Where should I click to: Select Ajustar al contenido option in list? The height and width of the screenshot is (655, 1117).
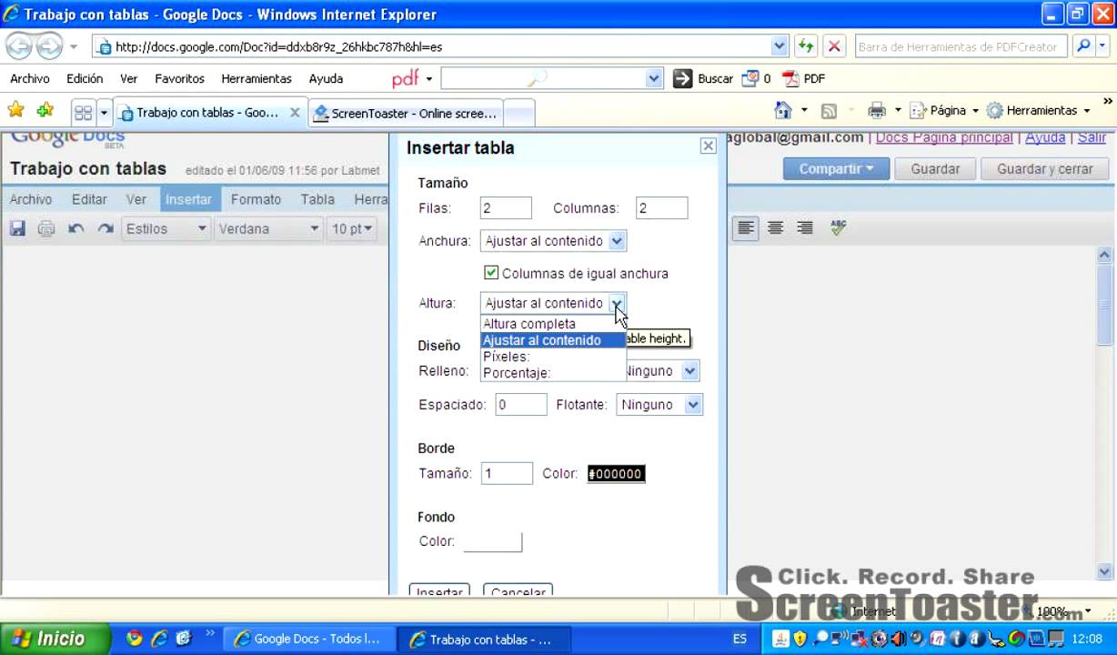pyautogui.click(x=553, y=340)
